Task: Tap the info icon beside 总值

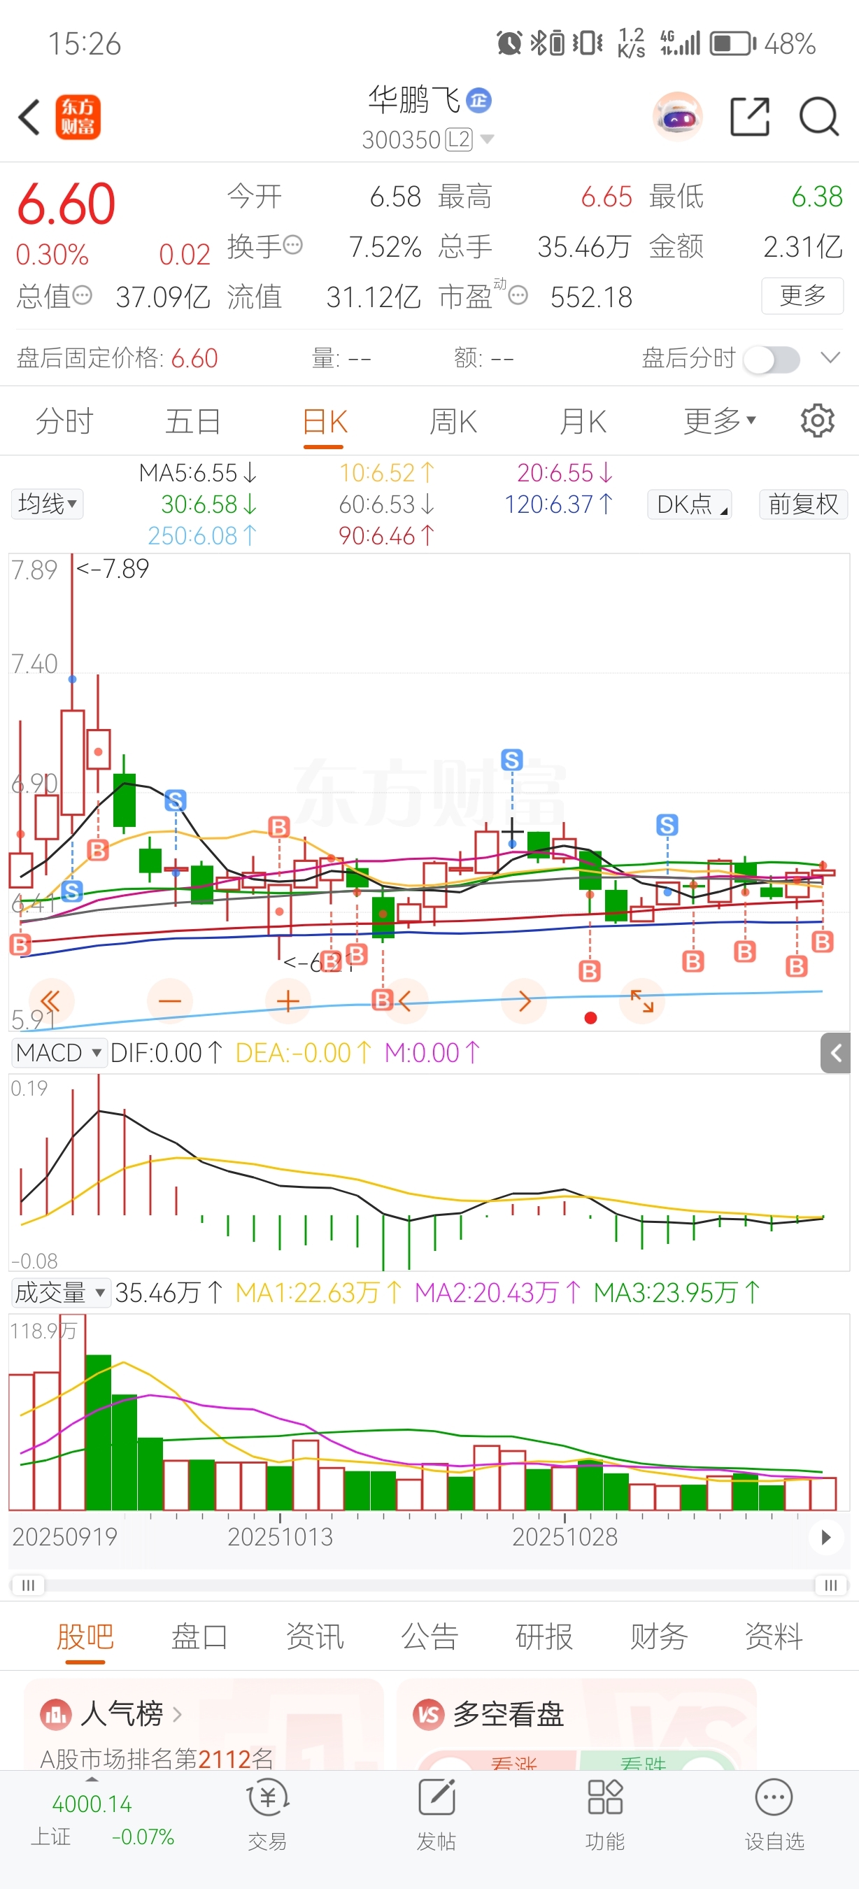Action: [x=82, y=295]
